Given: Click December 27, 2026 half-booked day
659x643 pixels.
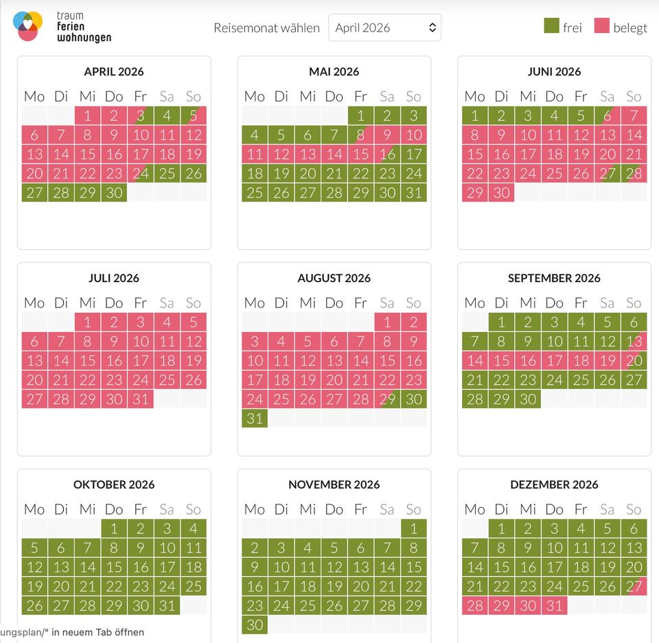Looking at the screenshot, I should coord(634,586).
